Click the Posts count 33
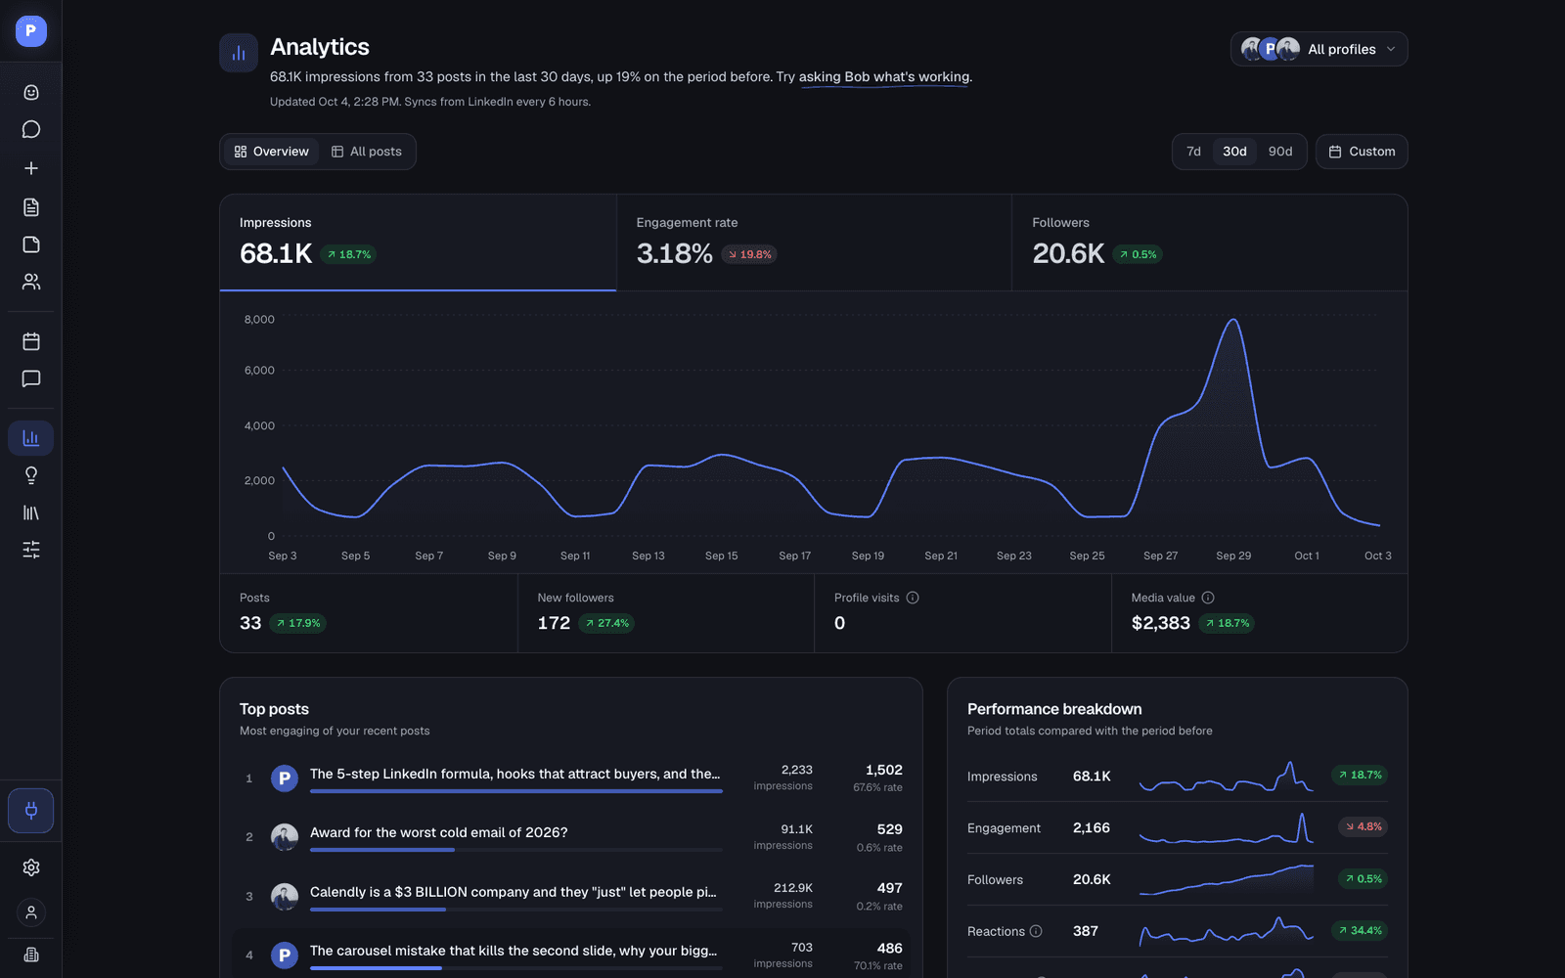This screenshot has height=978, width=1565. click(250, 623)
